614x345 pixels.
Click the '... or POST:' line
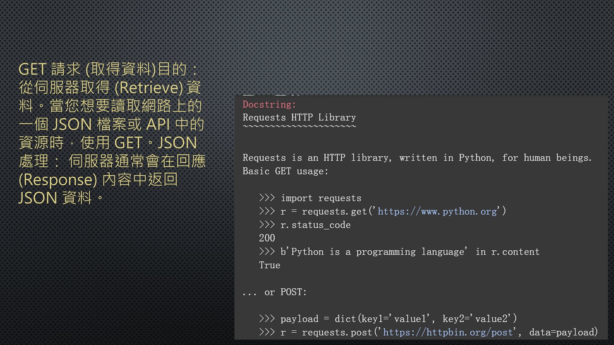274,292
